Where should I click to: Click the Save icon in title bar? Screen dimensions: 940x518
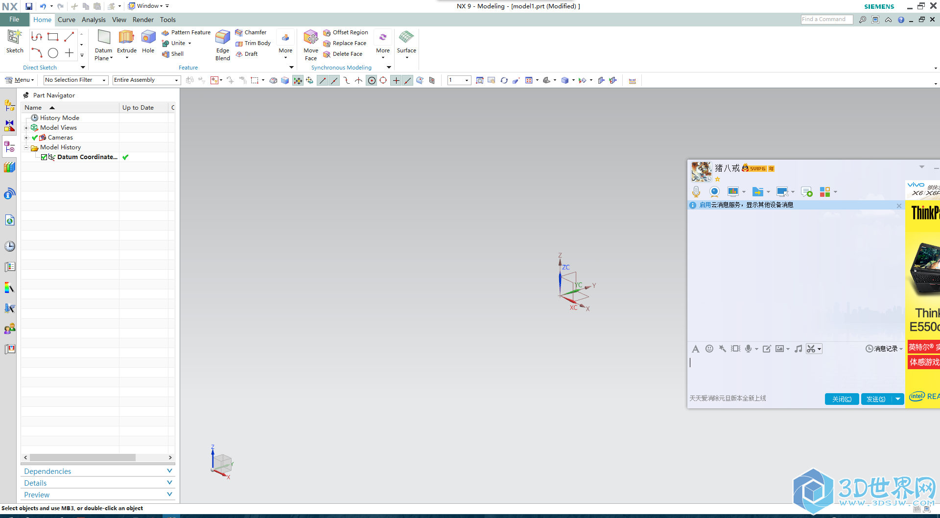[x=29, y=6]
